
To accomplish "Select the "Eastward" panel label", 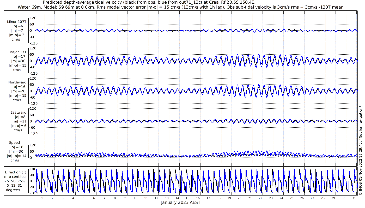I will point(18,113).
